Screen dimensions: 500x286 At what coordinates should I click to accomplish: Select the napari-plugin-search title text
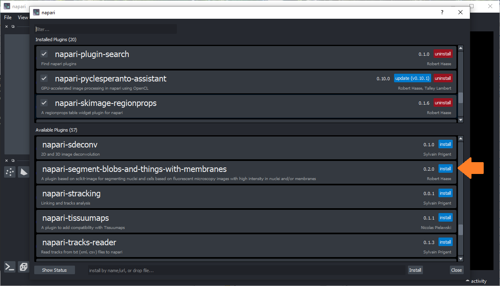(x=92, y=54)
